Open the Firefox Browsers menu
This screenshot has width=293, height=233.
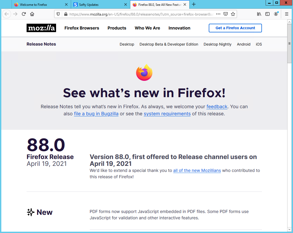coord(82,28)
